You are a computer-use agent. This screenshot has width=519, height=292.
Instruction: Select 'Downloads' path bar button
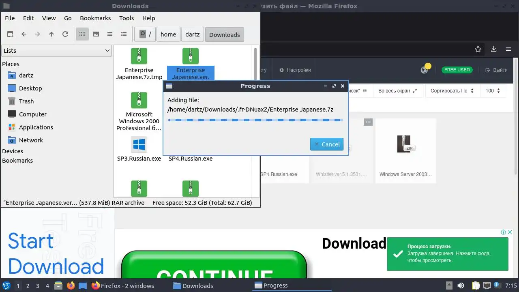pos(225,34)
